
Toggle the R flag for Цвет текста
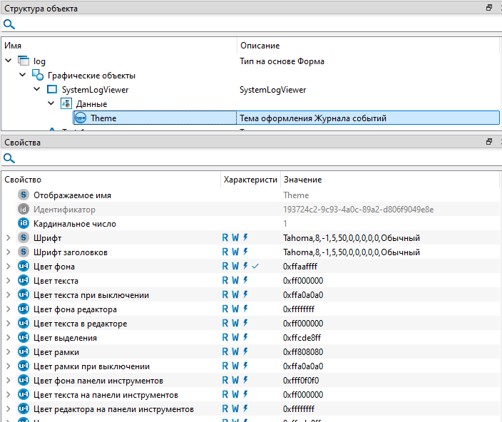click(226, 281)
